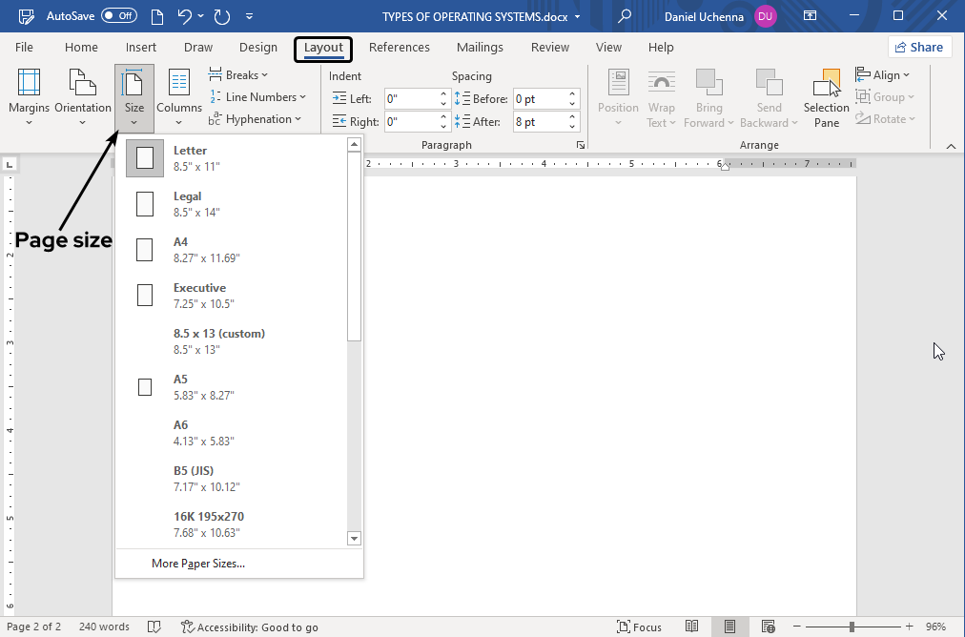Screen dimensions: 965x637
Task: Change page Orientation
Action: point(82,97)
